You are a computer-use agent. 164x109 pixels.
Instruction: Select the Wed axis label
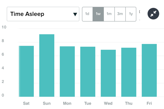pos(108,103)
